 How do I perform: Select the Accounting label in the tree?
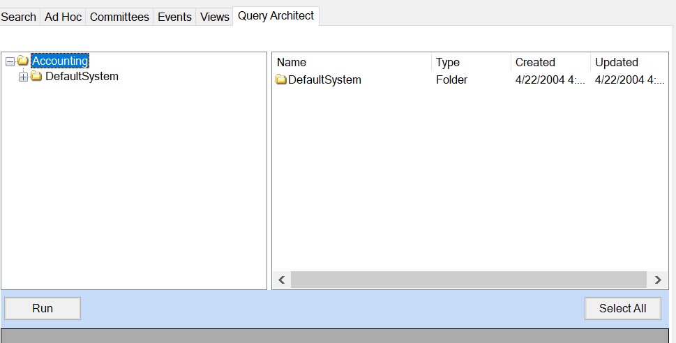[x=60, y=61]
